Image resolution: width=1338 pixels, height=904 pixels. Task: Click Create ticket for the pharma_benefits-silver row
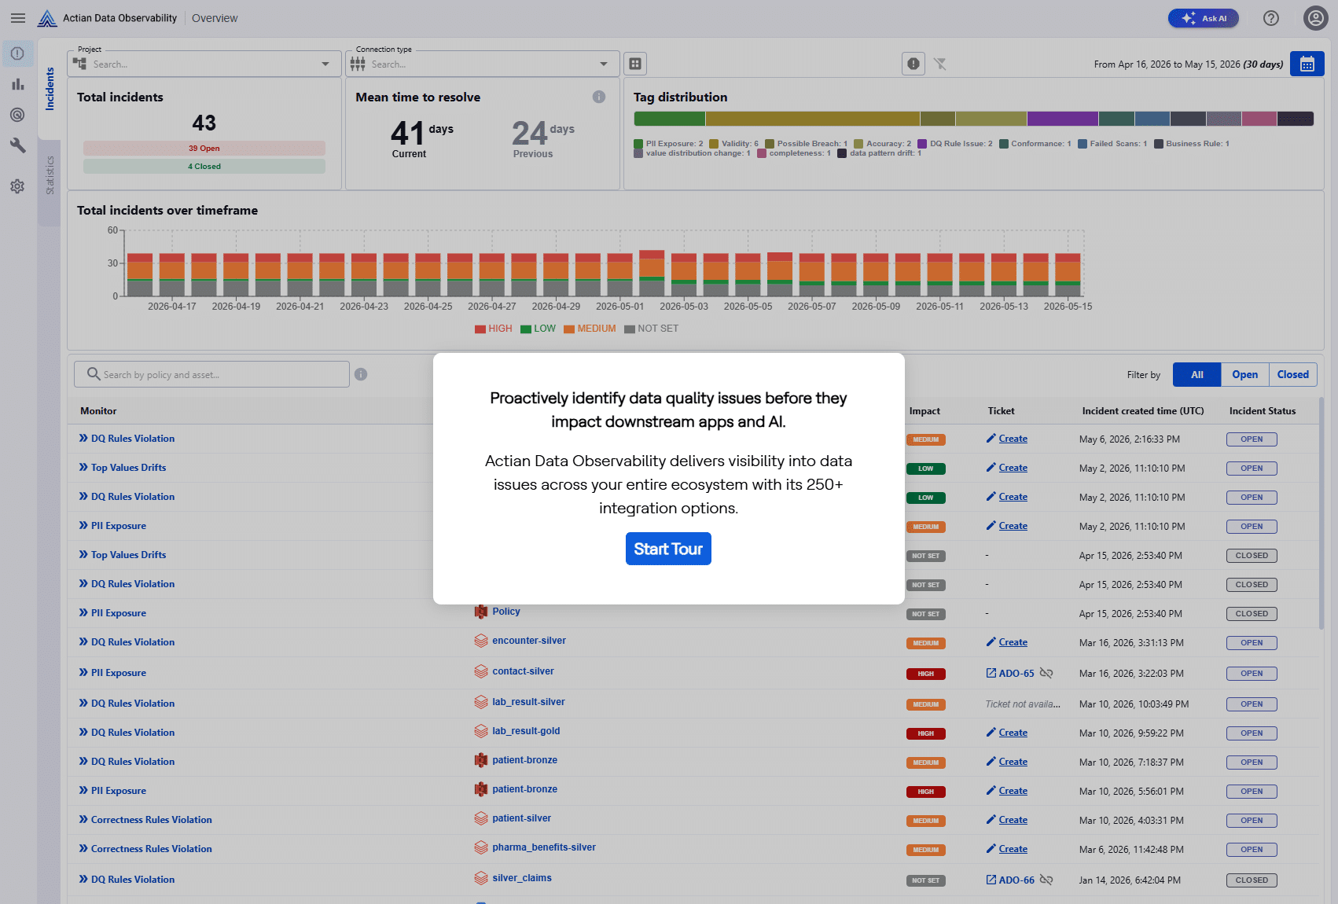(1013, 849)
